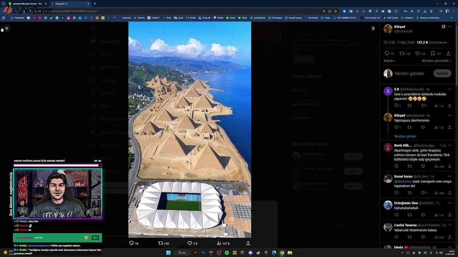Screen dimensions: 458x257
Task: Like the S.K reply
Action: point(423,106)
